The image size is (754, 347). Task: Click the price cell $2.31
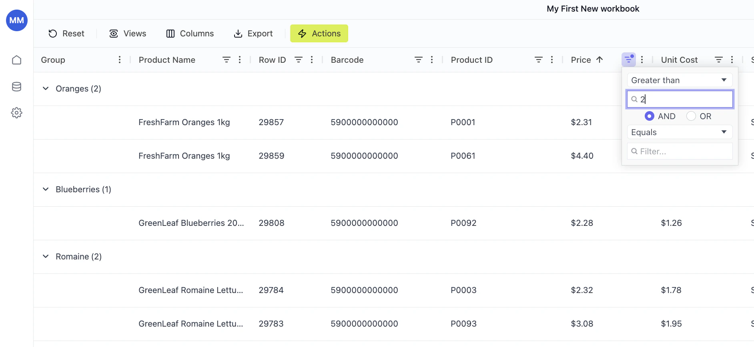click(582, 122)
